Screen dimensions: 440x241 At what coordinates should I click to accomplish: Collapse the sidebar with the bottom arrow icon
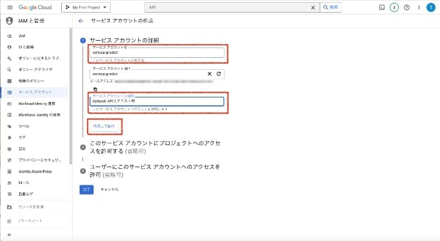pyautogui.click(x=9, y=235)
